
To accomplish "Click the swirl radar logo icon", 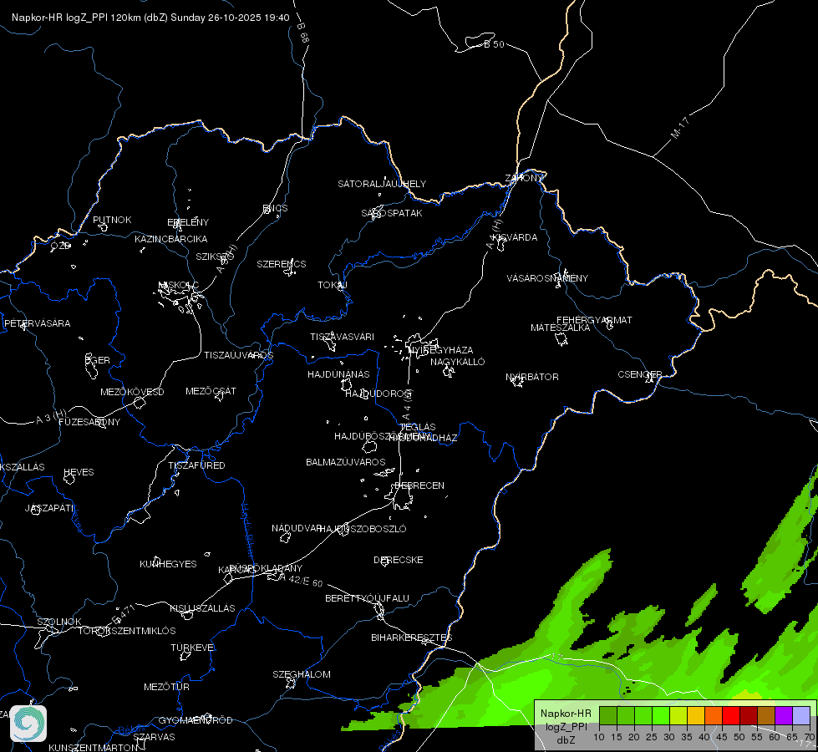I will tap(28, 724).
